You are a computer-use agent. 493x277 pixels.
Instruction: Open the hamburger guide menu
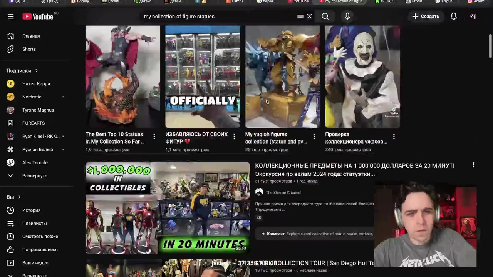click(11, 17)
